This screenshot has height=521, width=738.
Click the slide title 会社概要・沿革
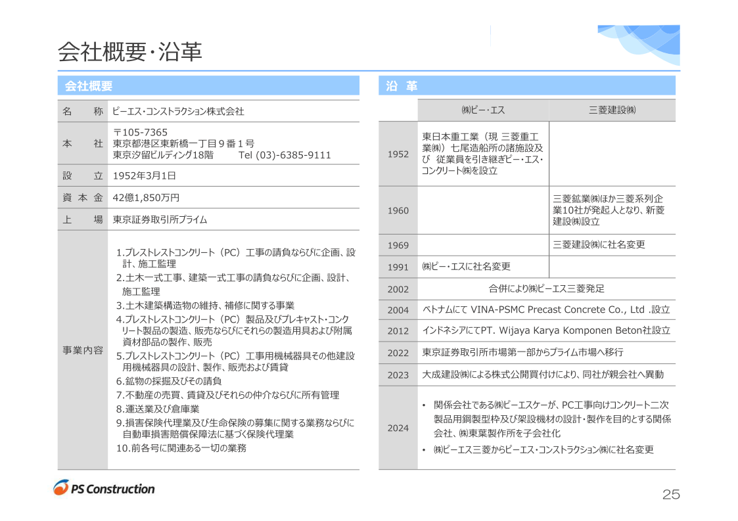click(130, 52)
